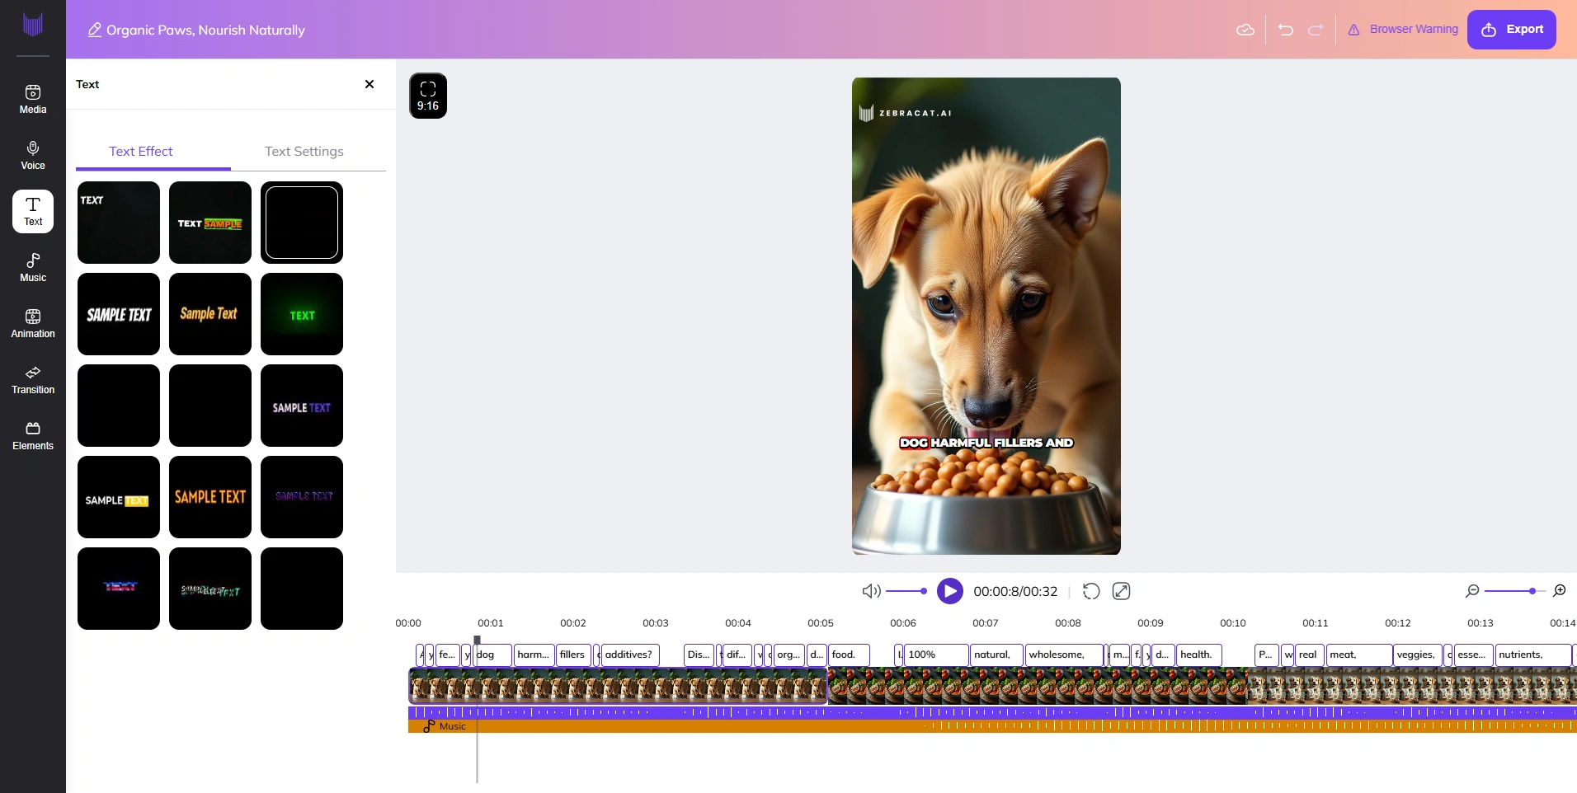This screenshot has width=1577, height=793.
Task: Select the SAMPLE TEXT purple accent effect
Action: point(302,406)
